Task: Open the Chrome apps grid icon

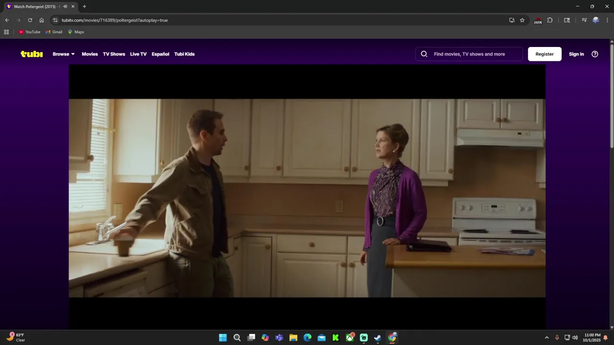Action: point(6,32)
